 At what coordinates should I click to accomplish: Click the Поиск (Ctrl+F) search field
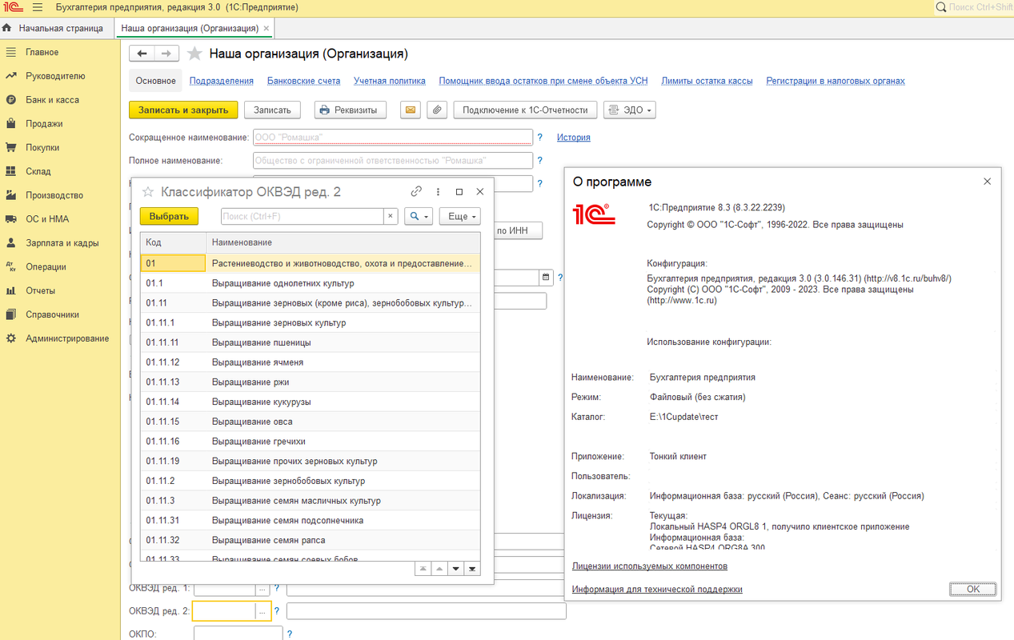[302, 216]
